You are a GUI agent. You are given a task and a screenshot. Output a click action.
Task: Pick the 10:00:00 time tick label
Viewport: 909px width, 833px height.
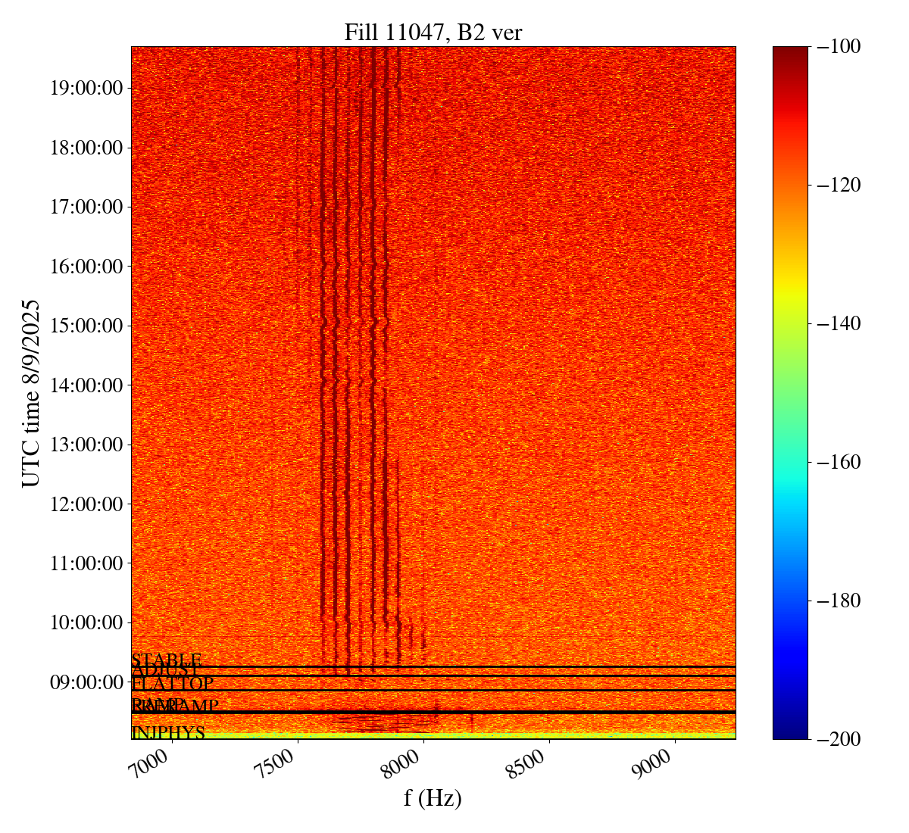click(86, 622)
